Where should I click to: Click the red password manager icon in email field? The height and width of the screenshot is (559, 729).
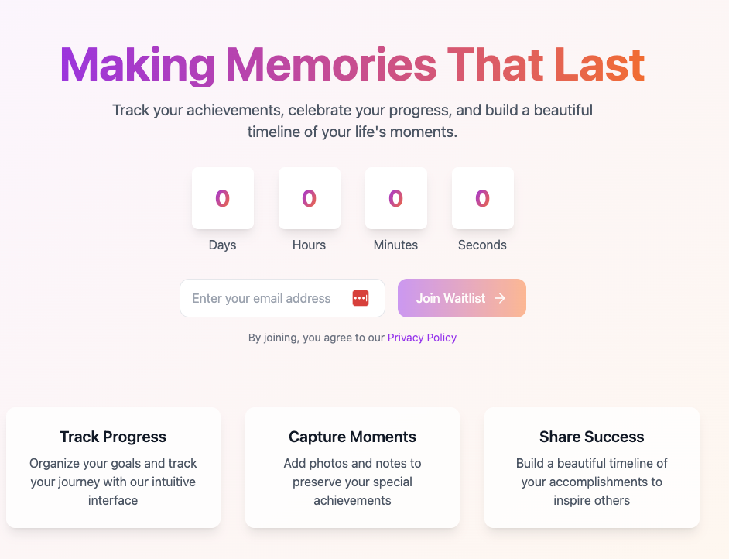click(361, 298)
